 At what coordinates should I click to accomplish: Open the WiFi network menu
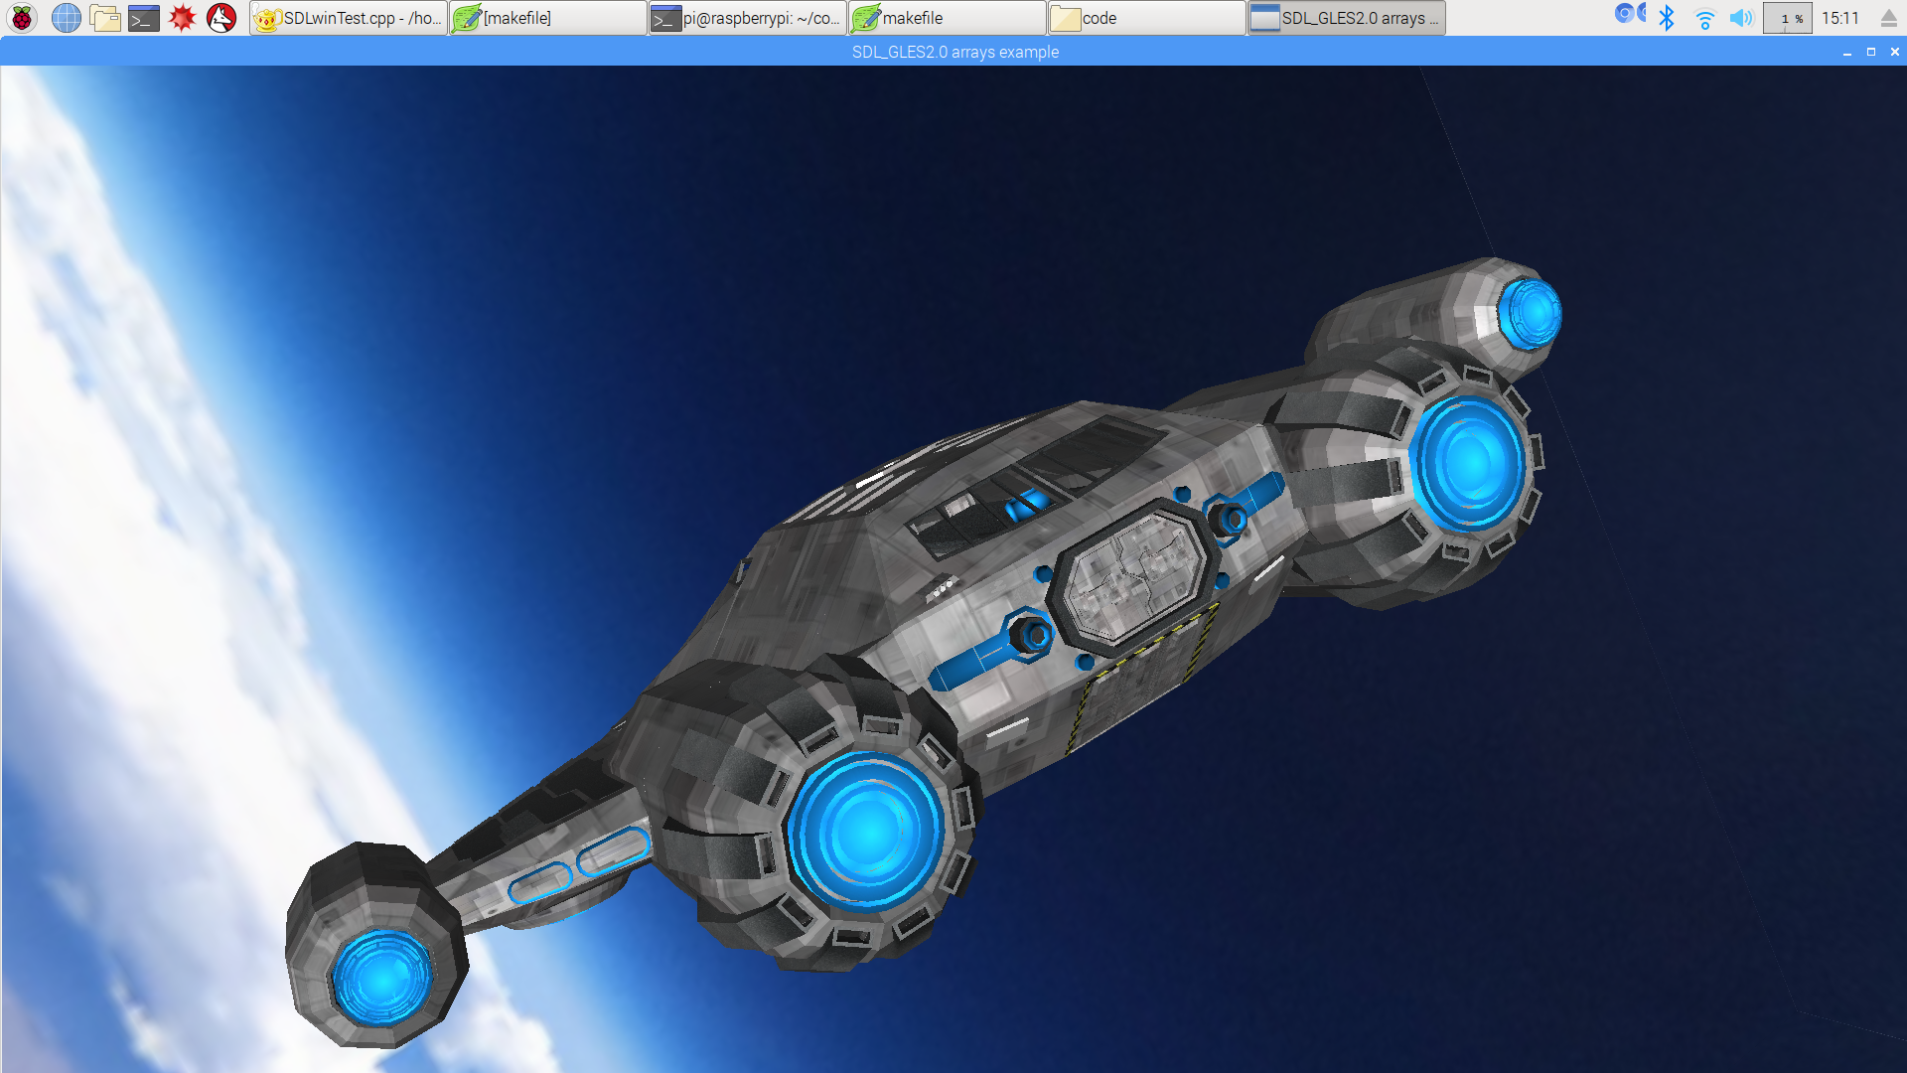pyautogui.click(x=1704, y=19)
